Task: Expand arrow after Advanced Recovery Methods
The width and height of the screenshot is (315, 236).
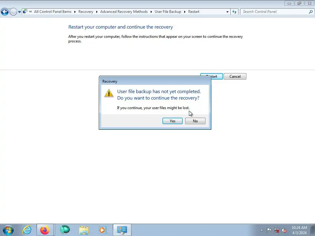Action: [x=151, y=12]
